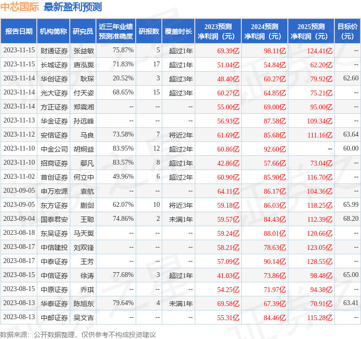Select the 光大证券 institution cell
The image size is (361, 339).
[x=54, y=93]
